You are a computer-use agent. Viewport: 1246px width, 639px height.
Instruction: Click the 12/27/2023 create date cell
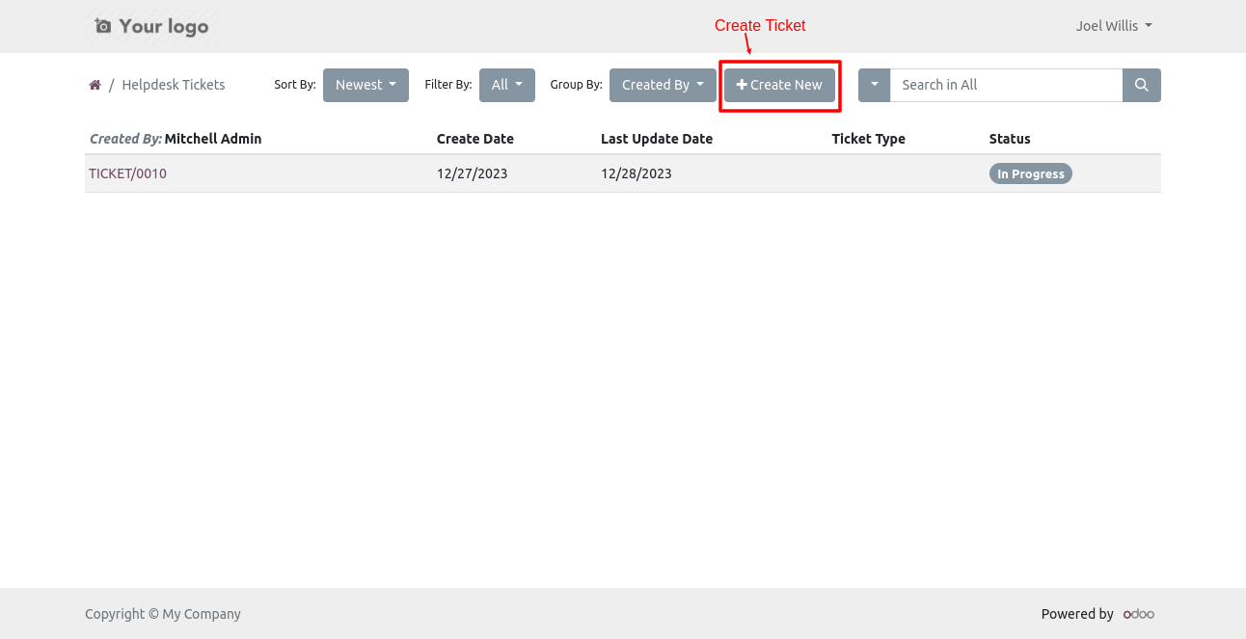point(473,173)
